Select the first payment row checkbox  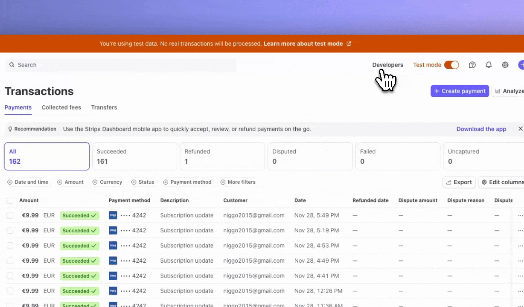[x=10, y=215]
